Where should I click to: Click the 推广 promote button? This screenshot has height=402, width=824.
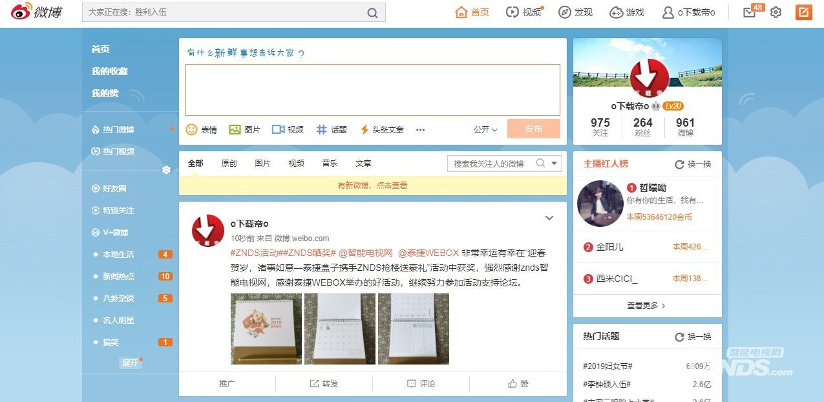point(227,383)
